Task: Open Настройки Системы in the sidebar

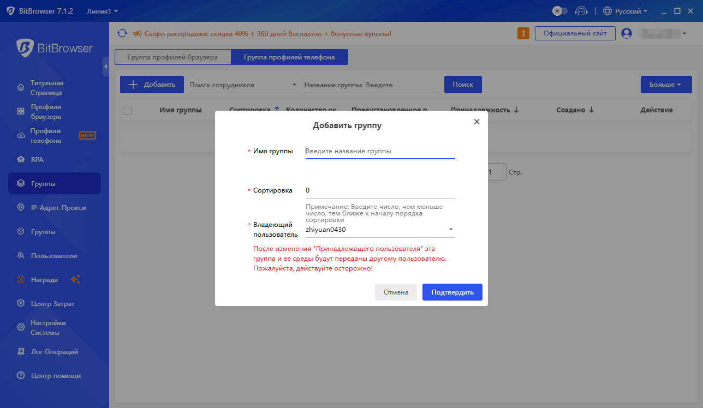Action: click(55, 328)
